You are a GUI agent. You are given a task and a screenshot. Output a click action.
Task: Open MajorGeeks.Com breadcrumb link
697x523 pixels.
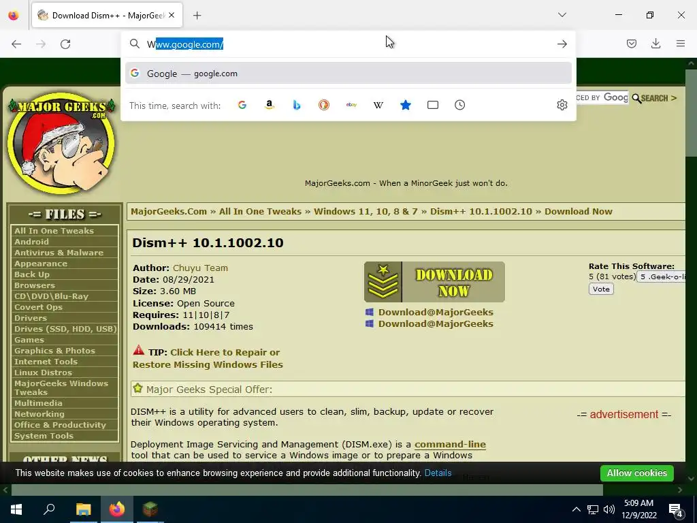pyautogui.click(x=169, y=212)
